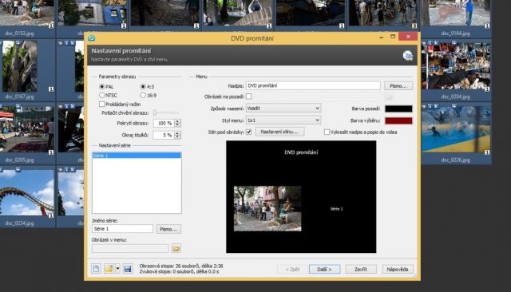Click the Písmo button beside Jméno série
The height and width of the screenshot is (292, 511).
168,229
